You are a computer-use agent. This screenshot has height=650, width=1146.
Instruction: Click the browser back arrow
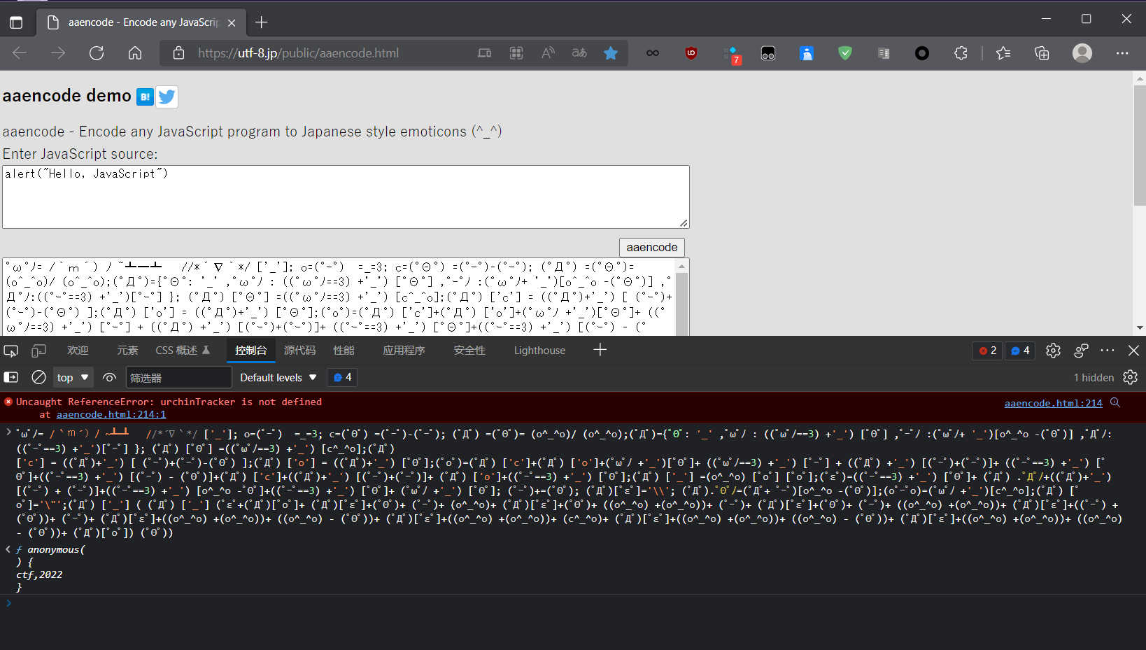(x=20, y=53)
